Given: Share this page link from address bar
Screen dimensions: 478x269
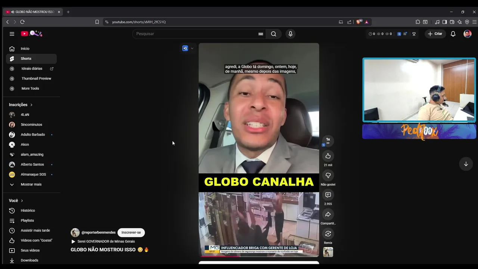Looking at the screenshot, I should (x=349, y=22).
